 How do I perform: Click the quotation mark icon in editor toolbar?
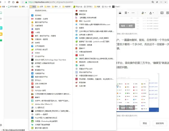coord(119,13)
